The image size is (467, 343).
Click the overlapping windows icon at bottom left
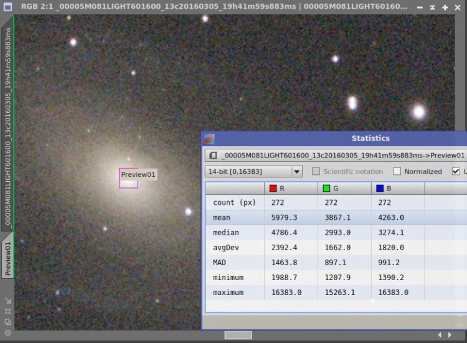[8, 322]
